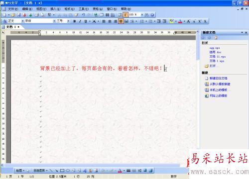Click the highlight color marker icon

tap(171, 21)
